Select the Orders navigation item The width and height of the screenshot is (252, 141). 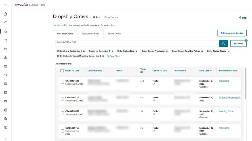click(96, 17)
